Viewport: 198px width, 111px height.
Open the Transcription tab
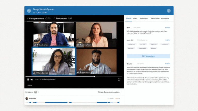coord(155,18)
